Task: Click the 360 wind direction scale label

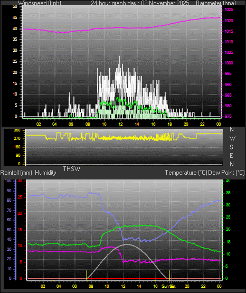Action: tap(17, 130)
